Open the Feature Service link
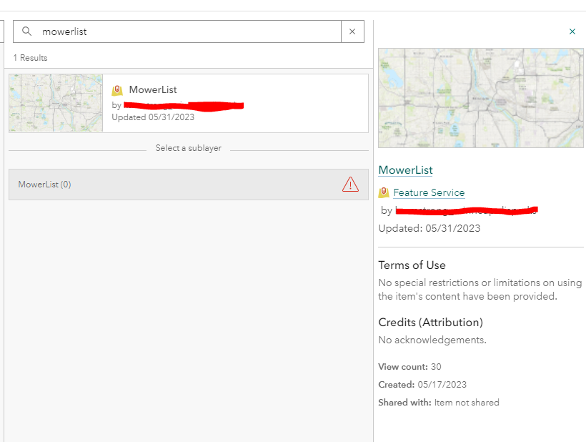Screen dimensions: 586x442 tap(429, 192)
